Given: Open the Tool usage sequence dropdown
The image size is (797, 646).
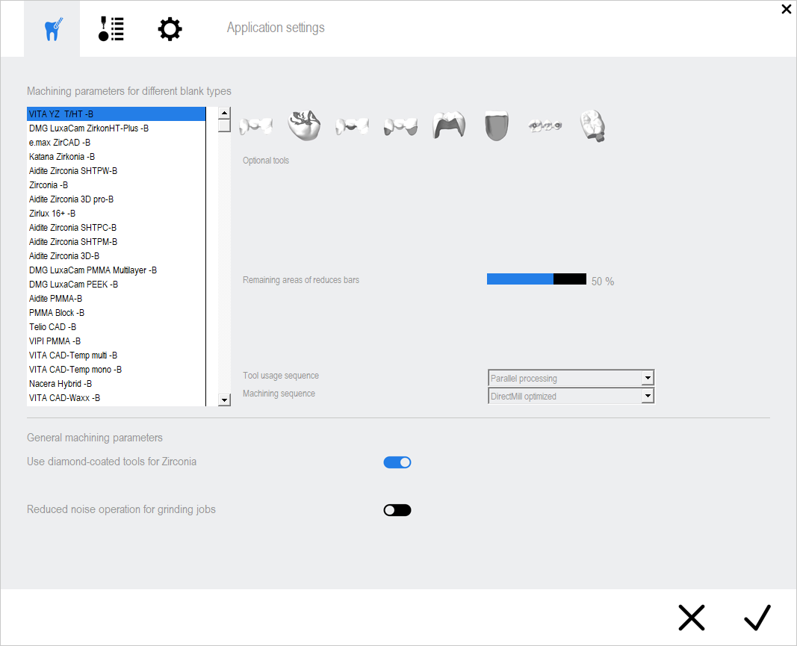Looking at the screenshot, I should coord(571,378).
